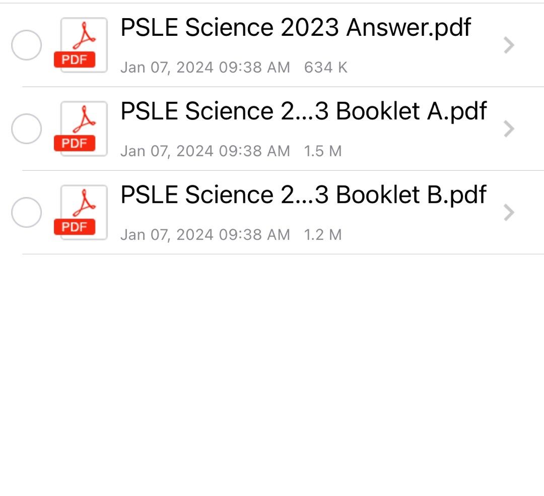
Task: Select the circle next to Booklet A
Action: [26, 128]
